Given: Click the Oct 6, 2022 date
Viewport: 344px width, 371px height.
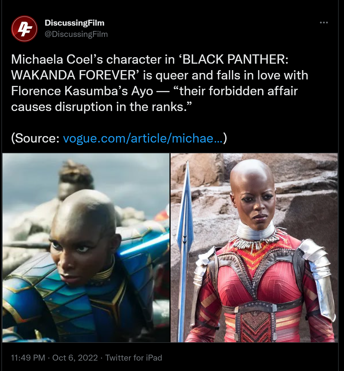Looking at the screenshot, I should (75, 358).
